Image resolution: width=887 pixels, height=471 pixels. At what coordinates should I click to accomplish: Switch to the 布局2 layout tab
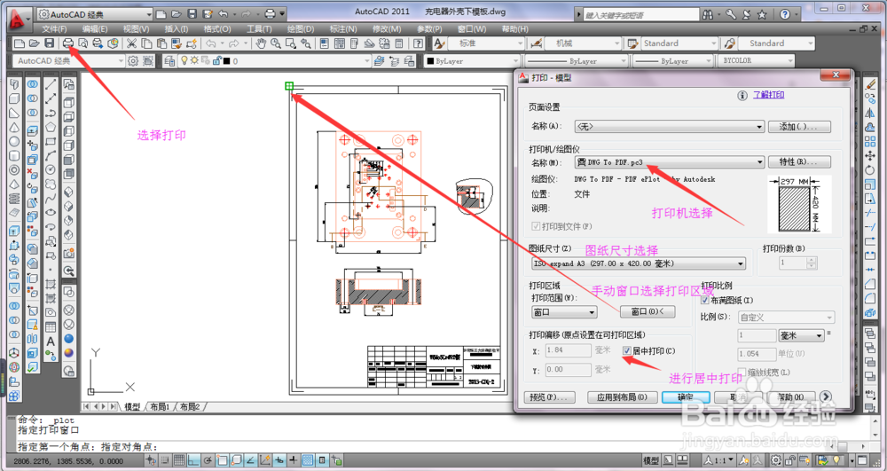(190, 406)
